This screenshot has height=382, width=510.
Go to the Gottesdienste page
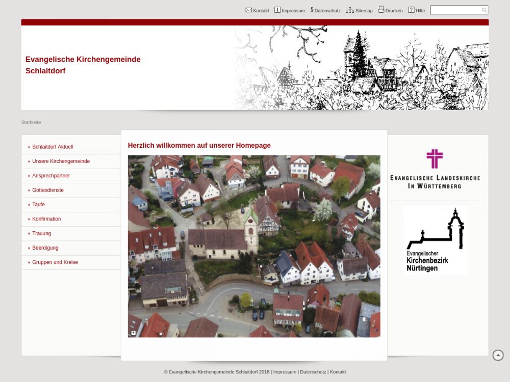(x=48, y=190)
